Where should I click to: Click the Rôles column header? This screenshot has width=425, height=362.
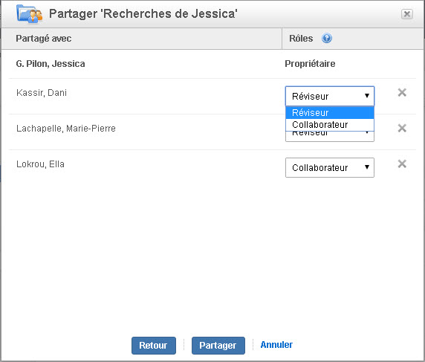click(x=301, y=39)
